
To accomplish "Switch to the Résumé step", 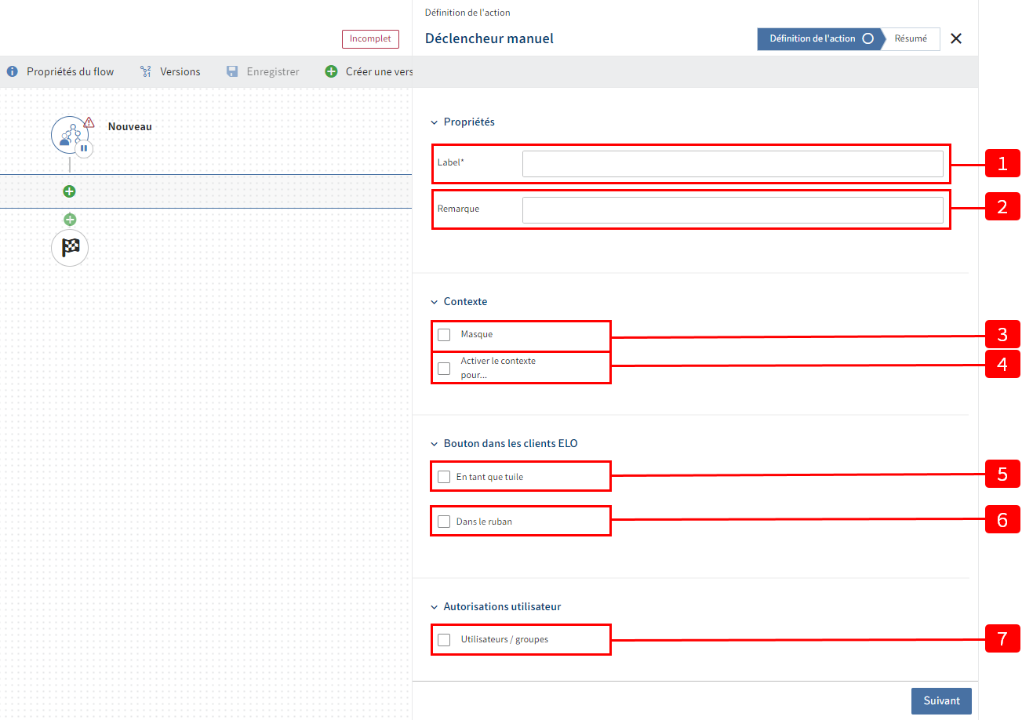I will (x=911, y=38).
